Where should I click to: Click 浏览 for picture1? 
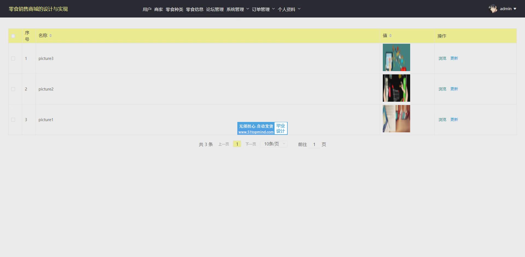click(x=442, y=120)
